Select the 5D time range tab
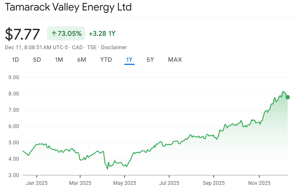297x193 pixels. coord(37,60)
